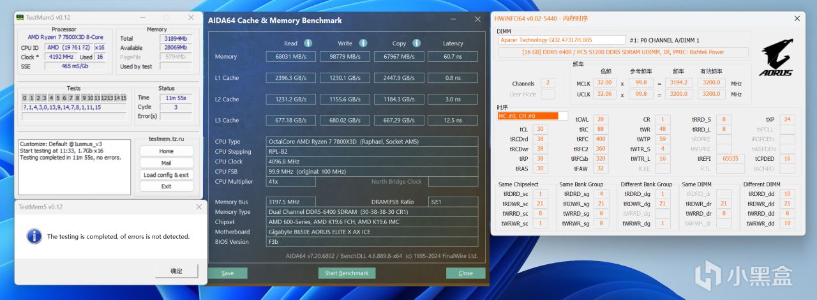Click the Memory Copy value 67967 MB/s
817x300 pixels.
click(400, 57)
